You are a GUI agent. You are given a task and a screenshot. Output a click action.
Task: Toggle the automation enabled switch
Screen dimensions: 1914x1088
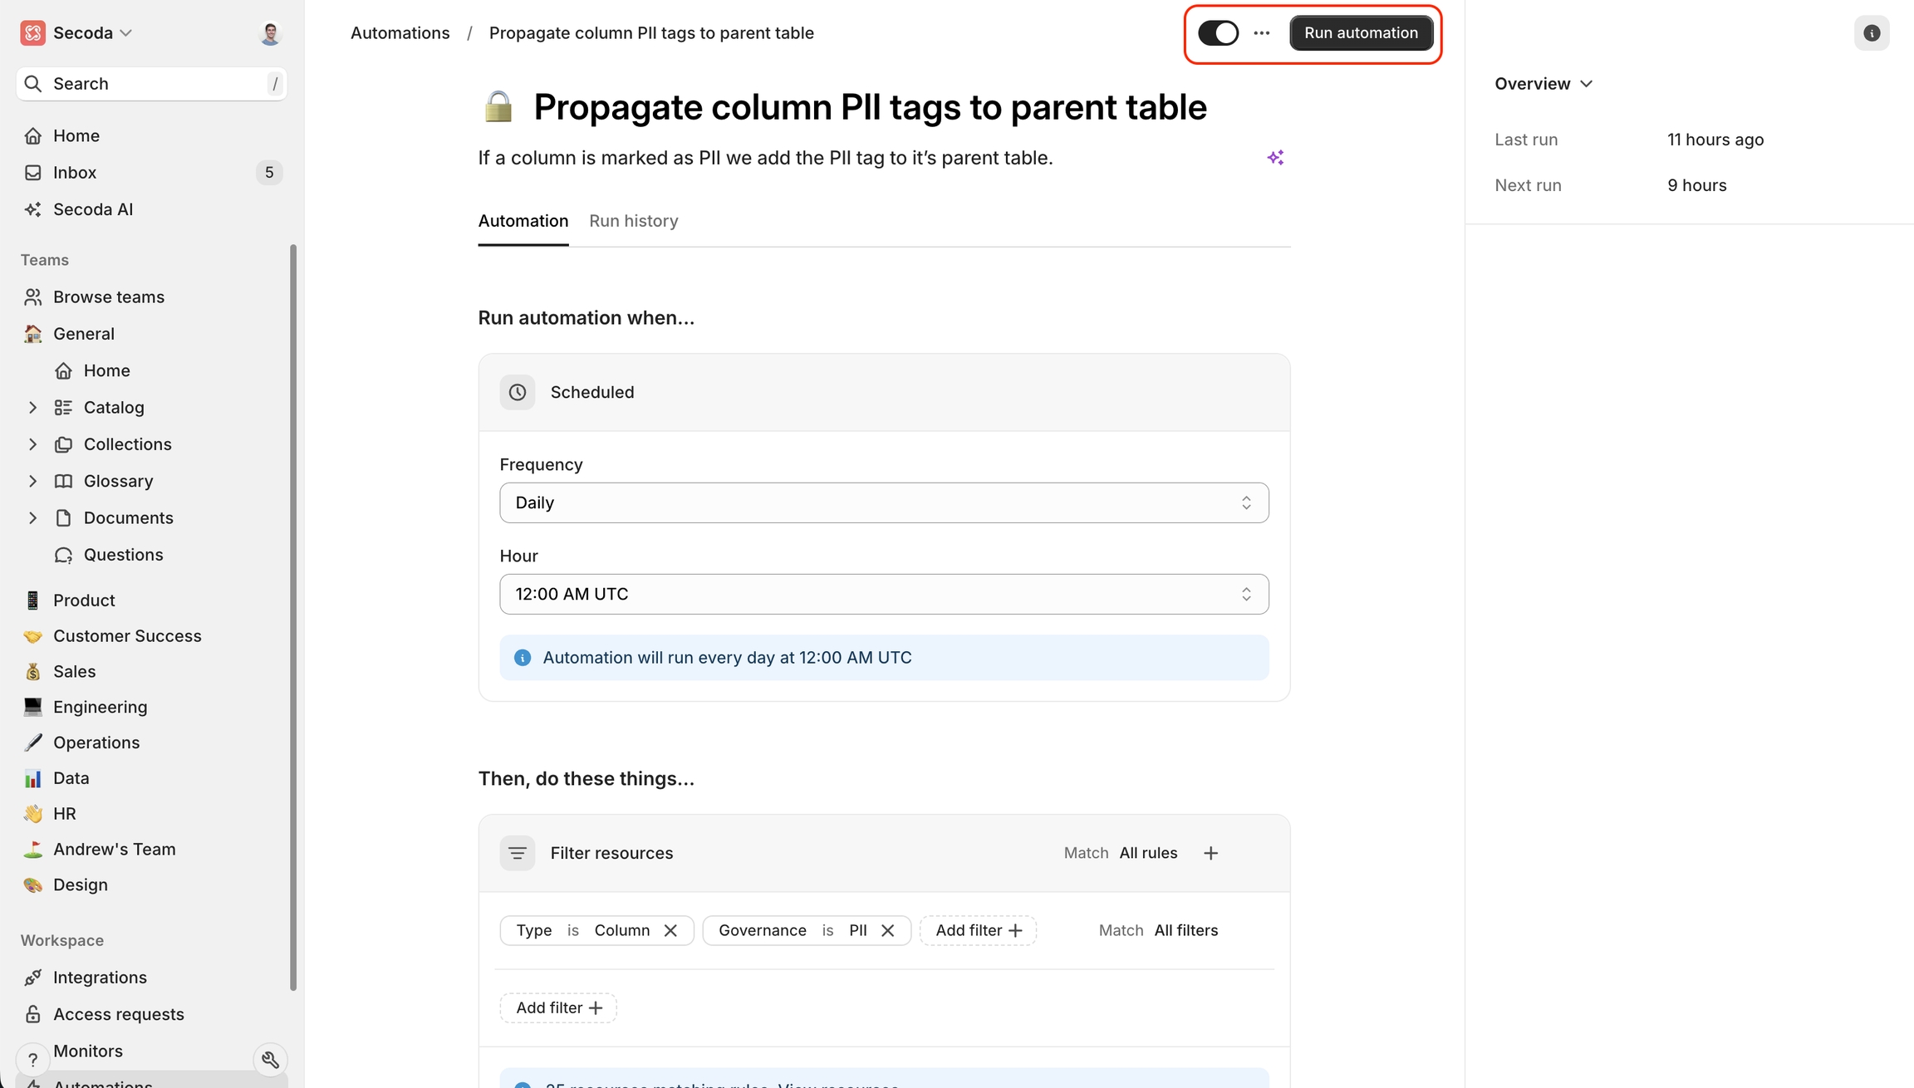click(1218, 33)
